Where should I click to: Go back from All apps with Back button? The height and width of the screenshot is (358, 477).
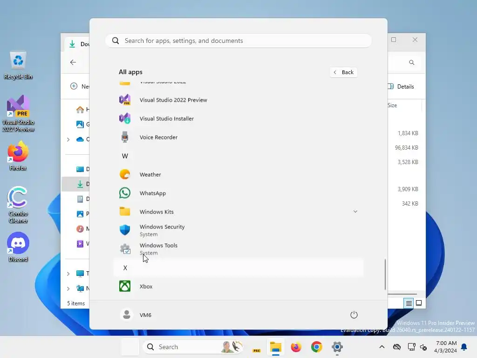pyautogui.click(x=343, y=72)
